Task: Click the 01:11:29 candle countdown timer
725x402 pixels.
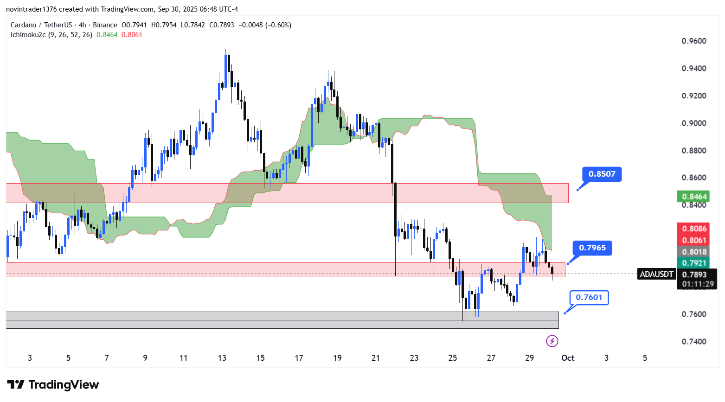Action: tap(697, 284)
